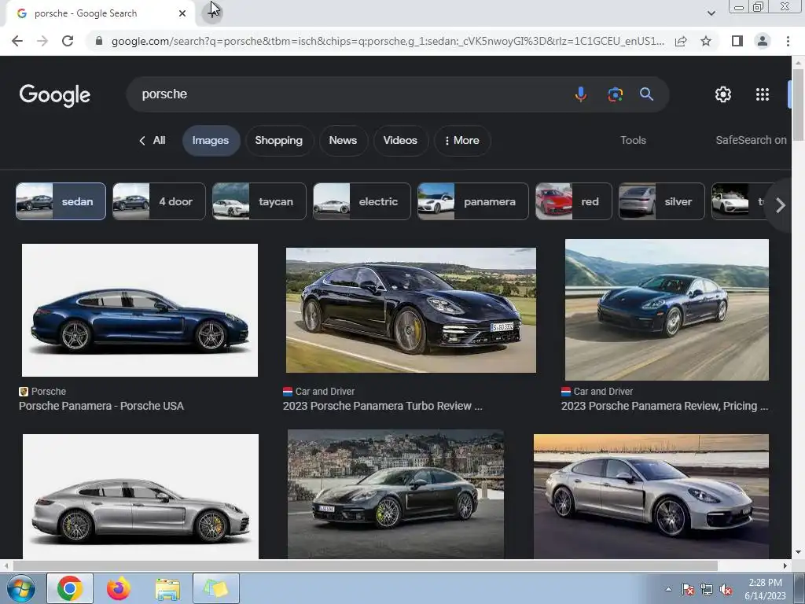This screenshot has width=805, height=604.
Task: Open 2023 Porsche Panamera Review, Pricing link
Action: coord(665,406)
